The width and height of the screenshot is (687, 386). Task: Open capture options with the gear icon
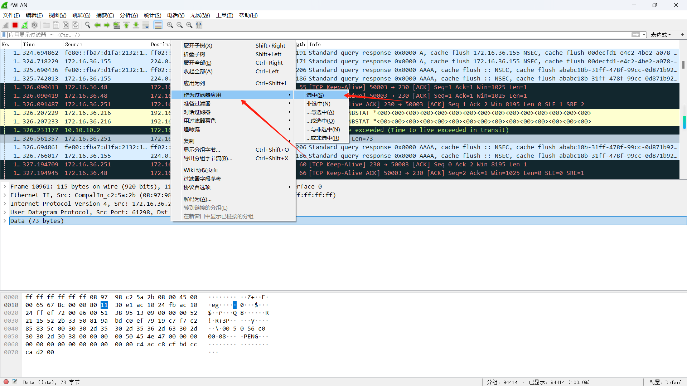pos(34,25)
